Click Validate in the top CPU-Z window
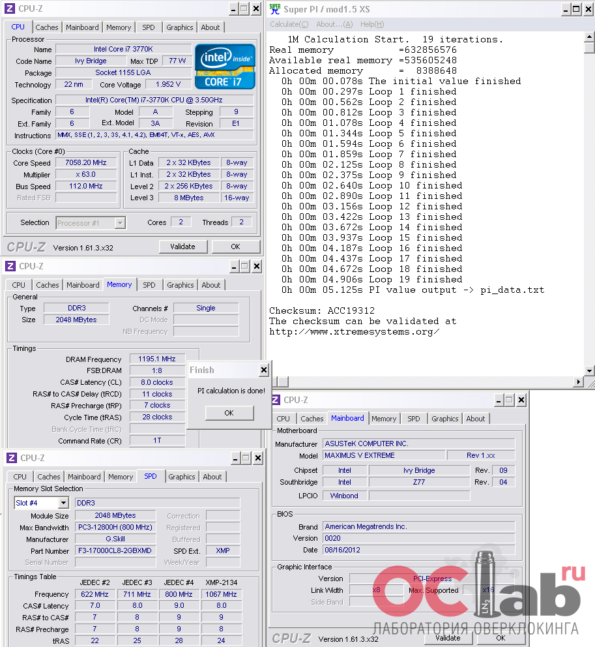 [x=182, y=247]
